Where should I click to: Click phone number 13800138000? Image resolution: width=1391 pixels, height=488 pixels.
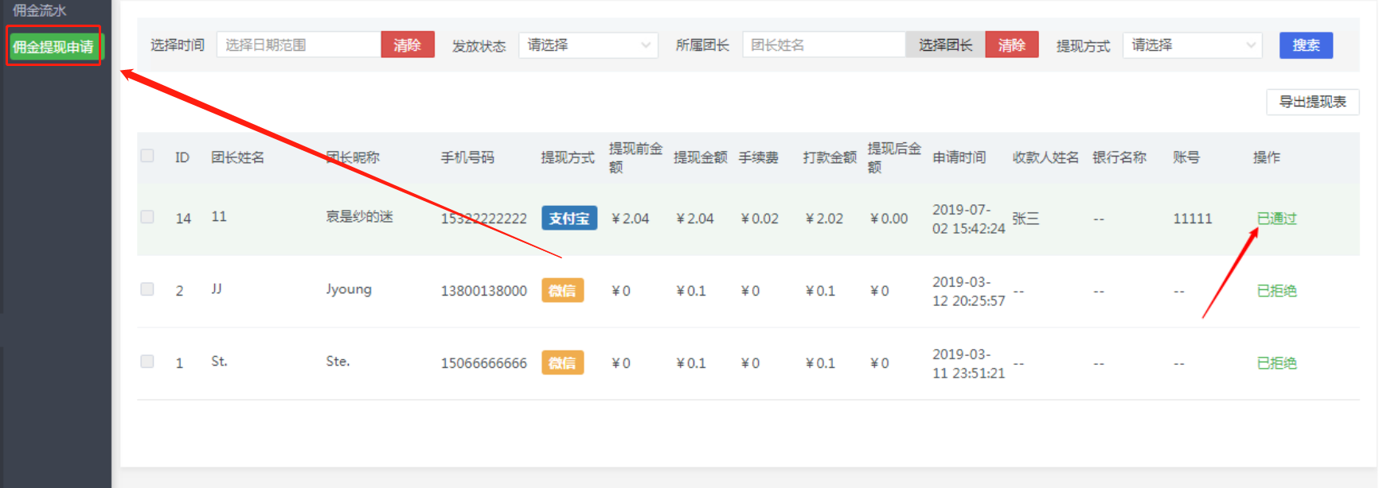click(x=484, y=291)
